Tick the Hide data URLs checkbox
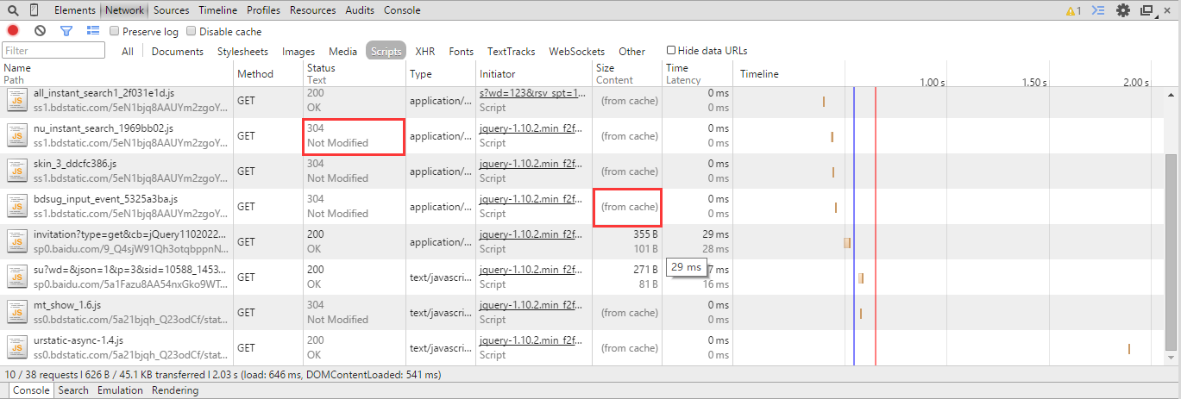The height and width of the screenshot is (399, 1181). [671, 51]
